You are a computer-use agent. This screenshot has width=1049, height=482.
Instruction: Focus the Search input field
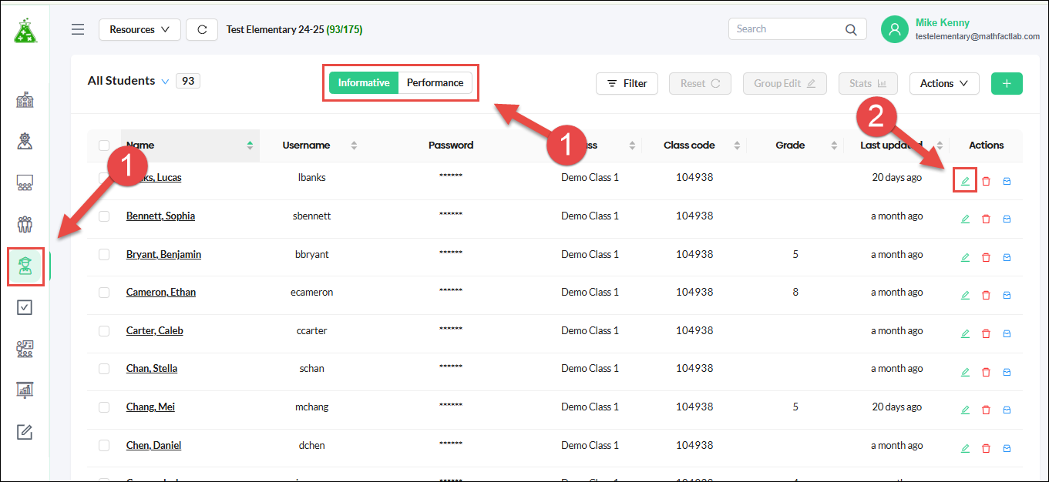tap(786, 29)
